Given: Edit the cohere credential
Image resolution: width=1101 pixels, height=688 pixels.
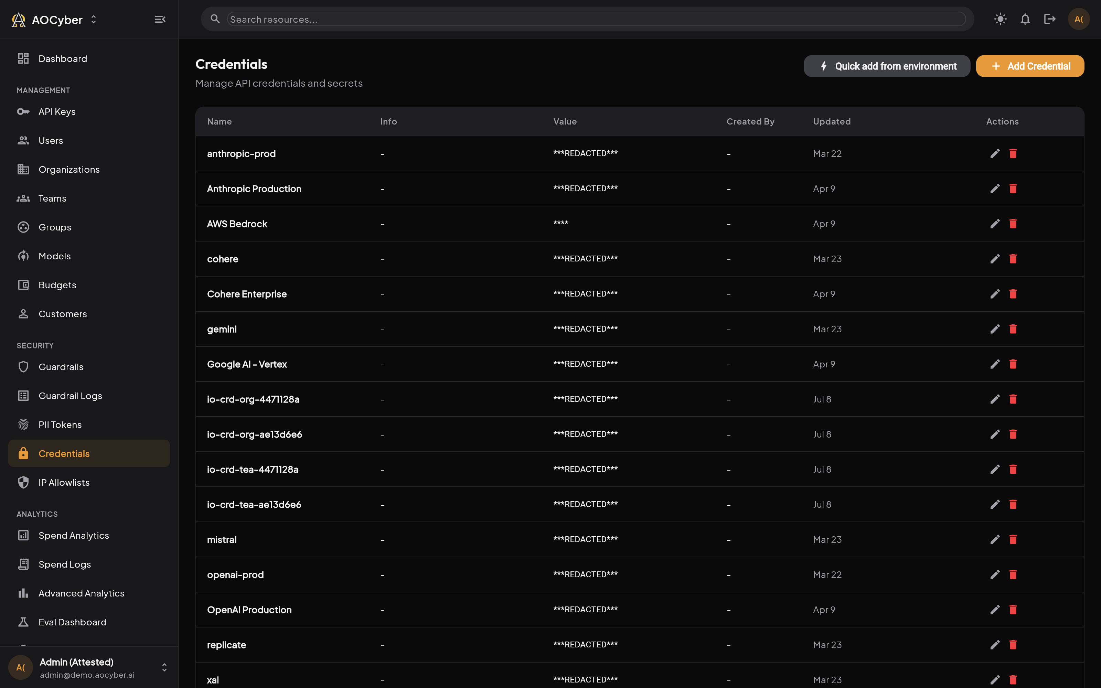Looking at the screenshot, I should [995, 258].
